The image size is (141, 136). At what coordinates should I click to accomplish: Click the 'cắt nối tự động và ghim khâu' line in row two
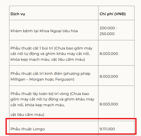(50, 54)
